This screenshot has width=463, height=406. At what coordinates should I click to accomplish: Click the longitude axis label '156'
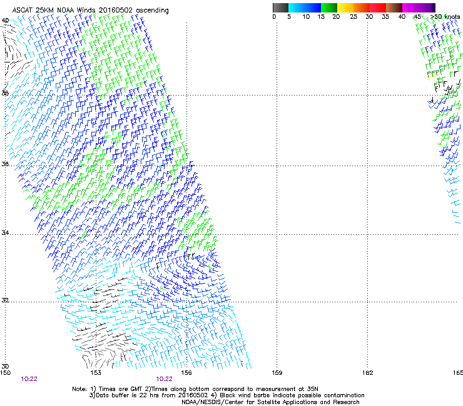[186, 373]
